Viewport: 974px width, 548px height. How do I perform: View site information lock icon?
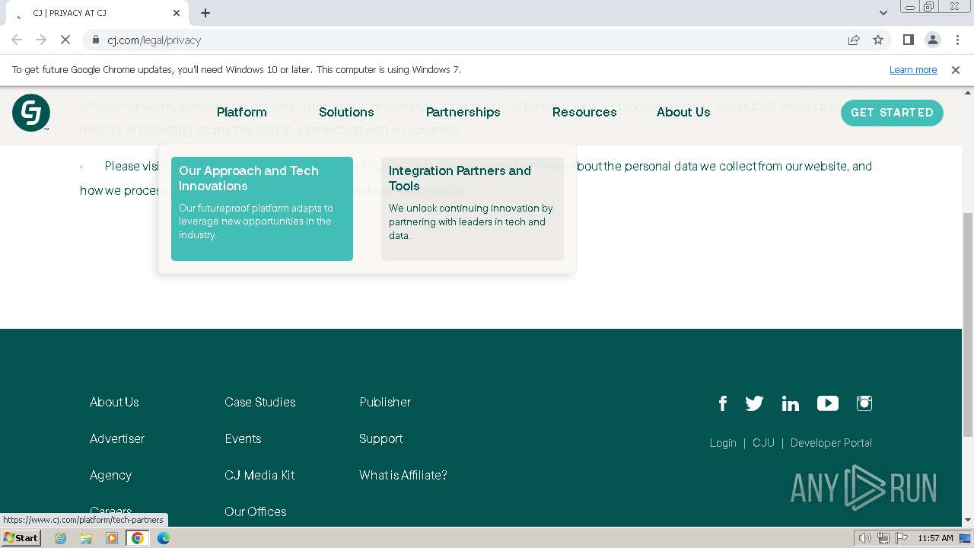tap(96, 40)
